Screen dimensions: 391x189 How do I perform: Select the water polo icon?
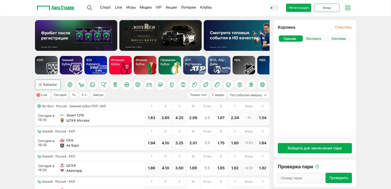(x=251, y=85)
